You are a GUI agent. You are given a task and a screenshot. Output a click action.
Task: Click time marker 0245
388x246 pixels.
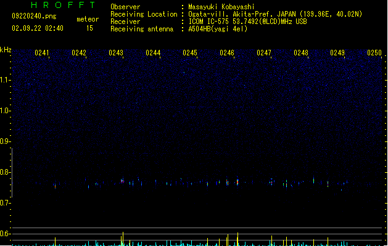[190, 53]
